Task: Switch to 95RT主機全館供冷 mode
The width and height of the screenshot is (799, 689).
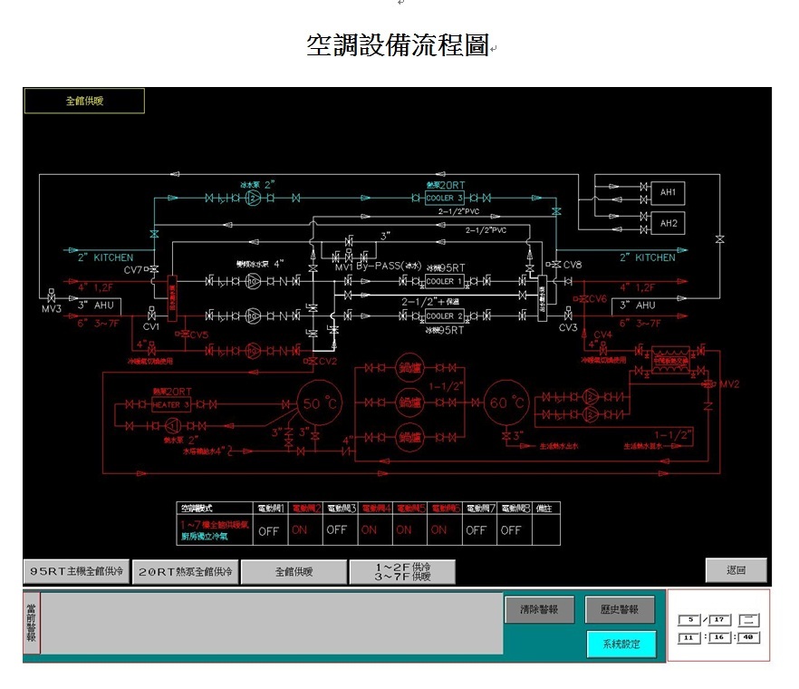Action: click(x=76, y=572)
